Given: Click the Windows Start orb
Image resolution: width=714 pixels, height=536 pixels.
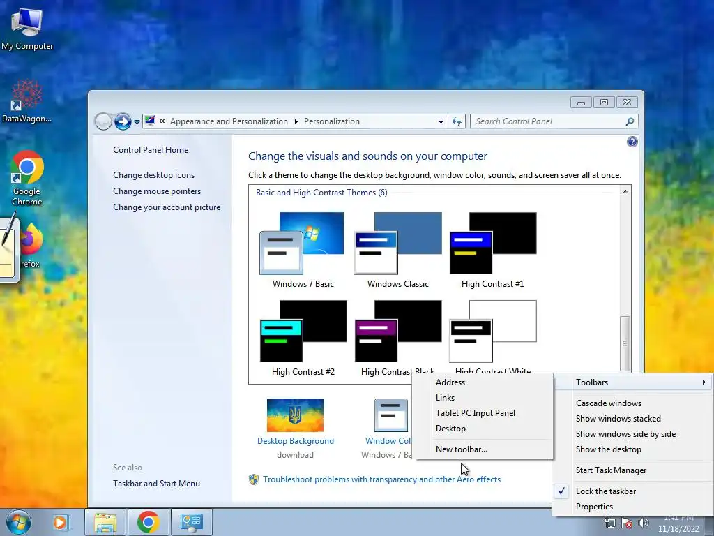Looking at the screenshot, I should 19,522.
